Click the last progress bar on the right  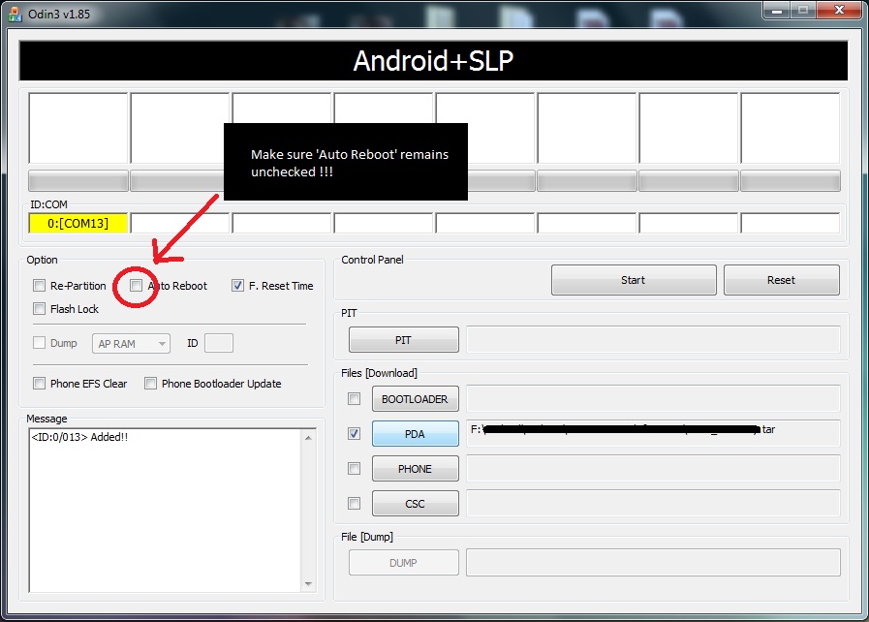click(791, 181)
